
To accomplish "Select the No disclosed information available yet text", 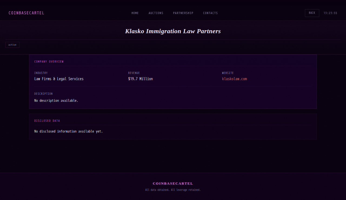I will coord(69,131).
